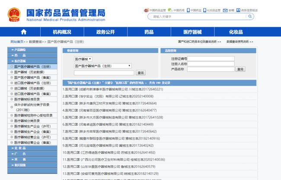Expand the 相关链接 sidebar section
Screen dimensions: 281x180
(x=32, y=165)
